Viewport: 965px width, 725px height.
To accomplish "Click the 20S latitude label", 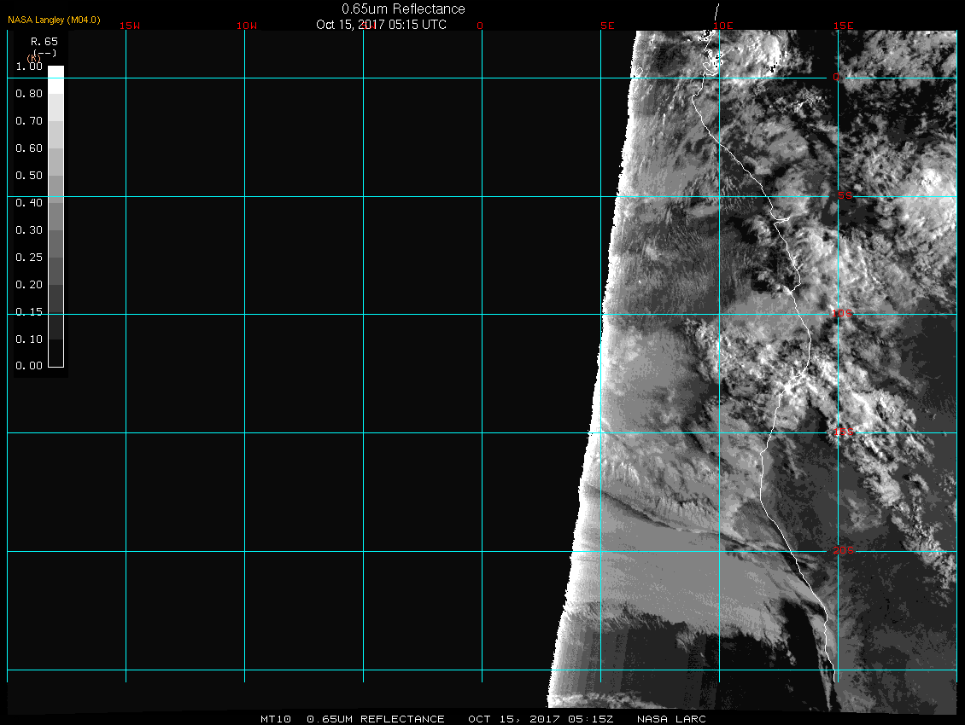I will pos(844,550).
